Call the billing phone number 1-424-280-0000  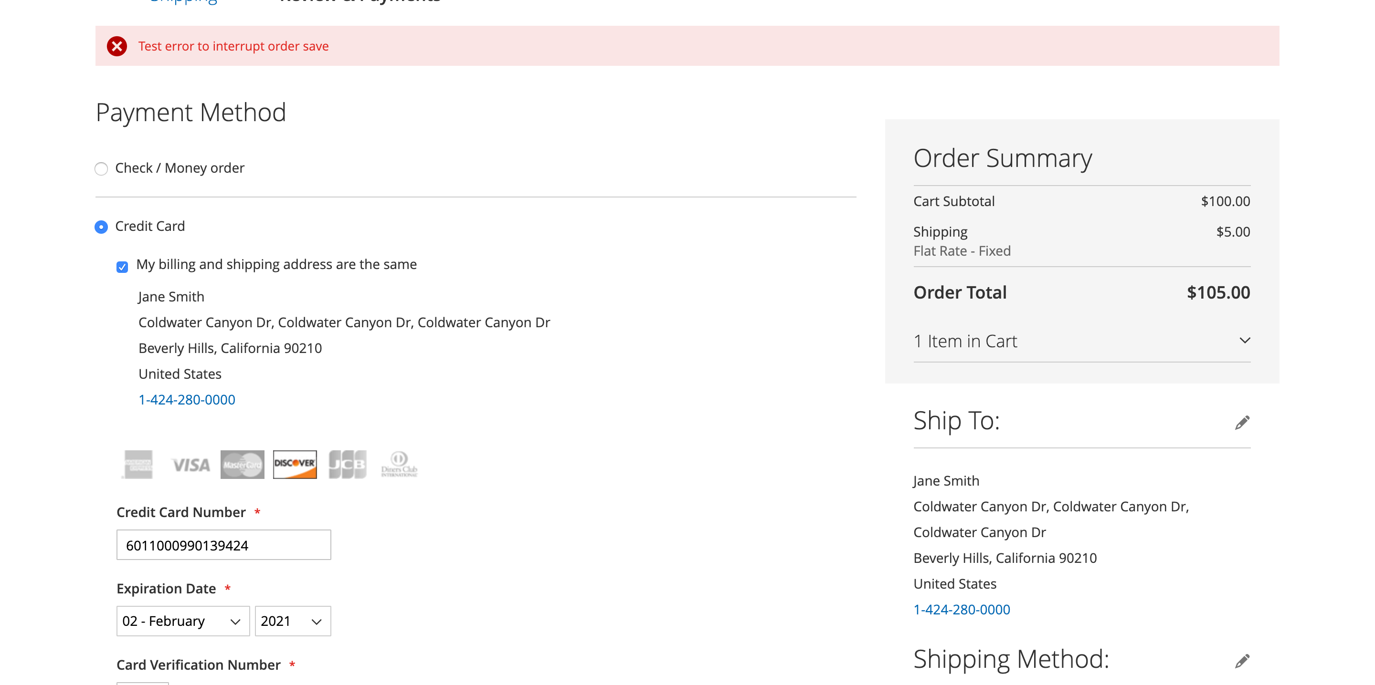[x=186, y=399]
